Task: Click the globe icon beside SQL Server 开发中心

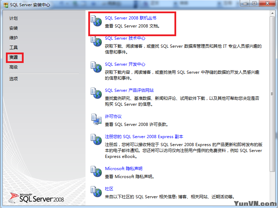Action: (96, 67)
